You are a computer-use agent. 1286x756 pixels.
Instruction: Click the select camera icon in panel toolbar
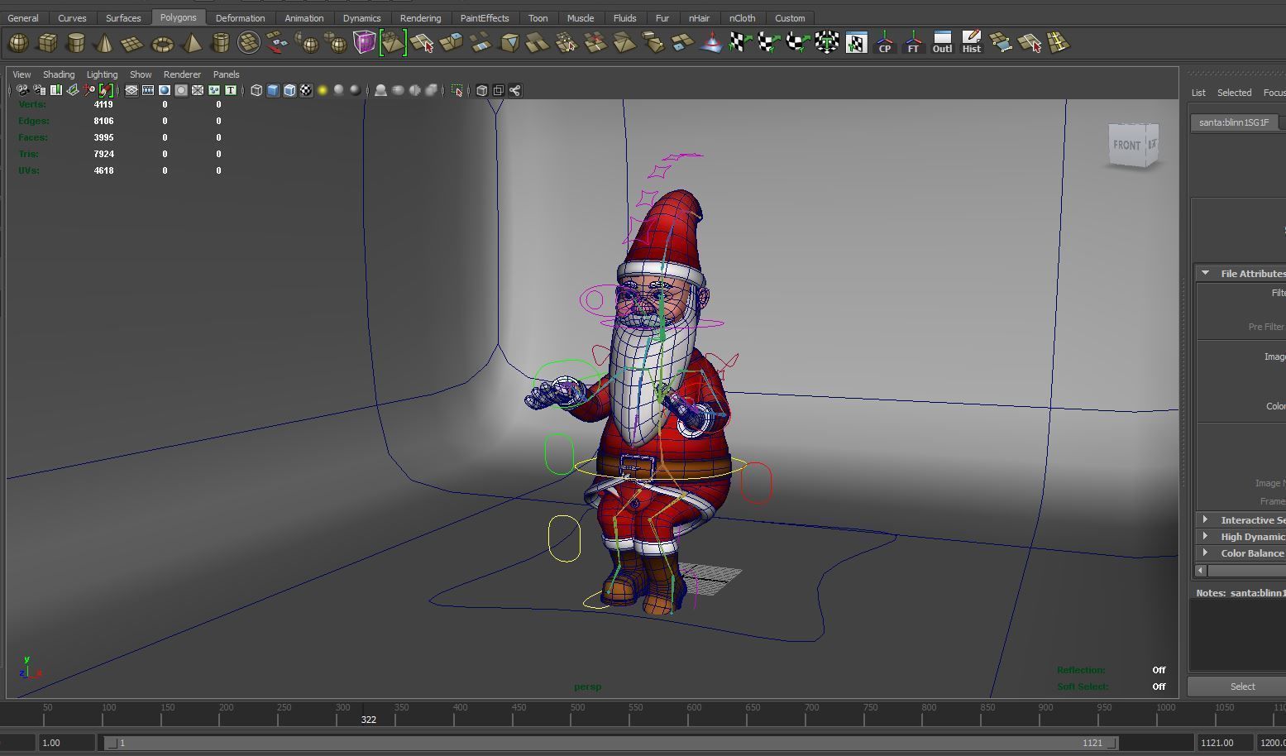22,90
